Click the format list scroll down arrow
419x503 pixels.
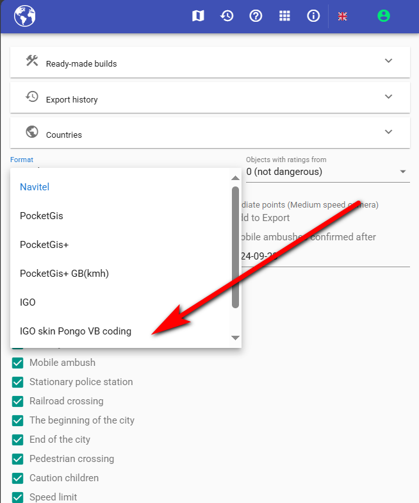click(x=236, y=338)
